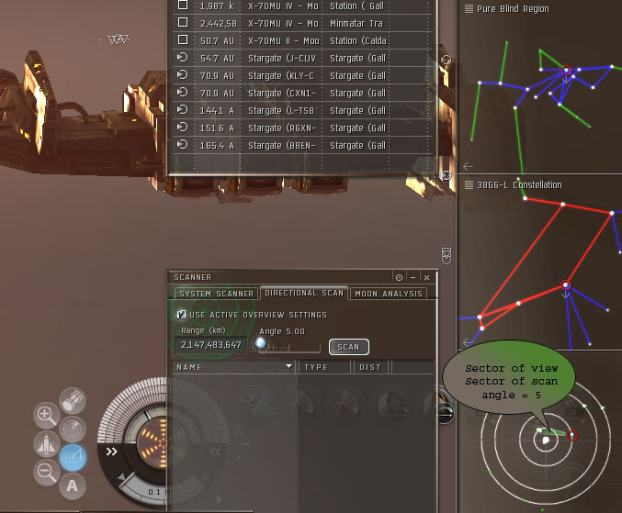
Task: Select the Stargate (8BEN- row name
Action: [x=281, y=145]
